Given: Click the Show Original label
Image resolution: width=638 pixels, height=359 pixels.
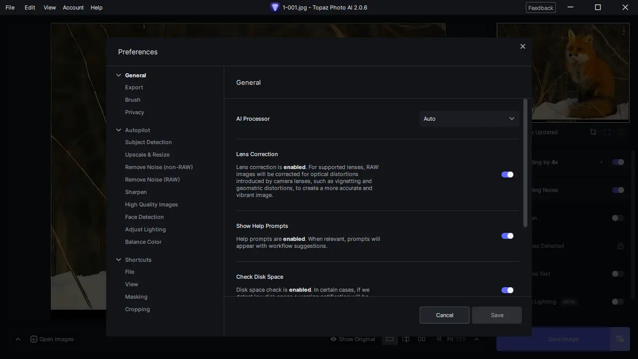Looking at the screenshot, I should (x=357, y=339).
